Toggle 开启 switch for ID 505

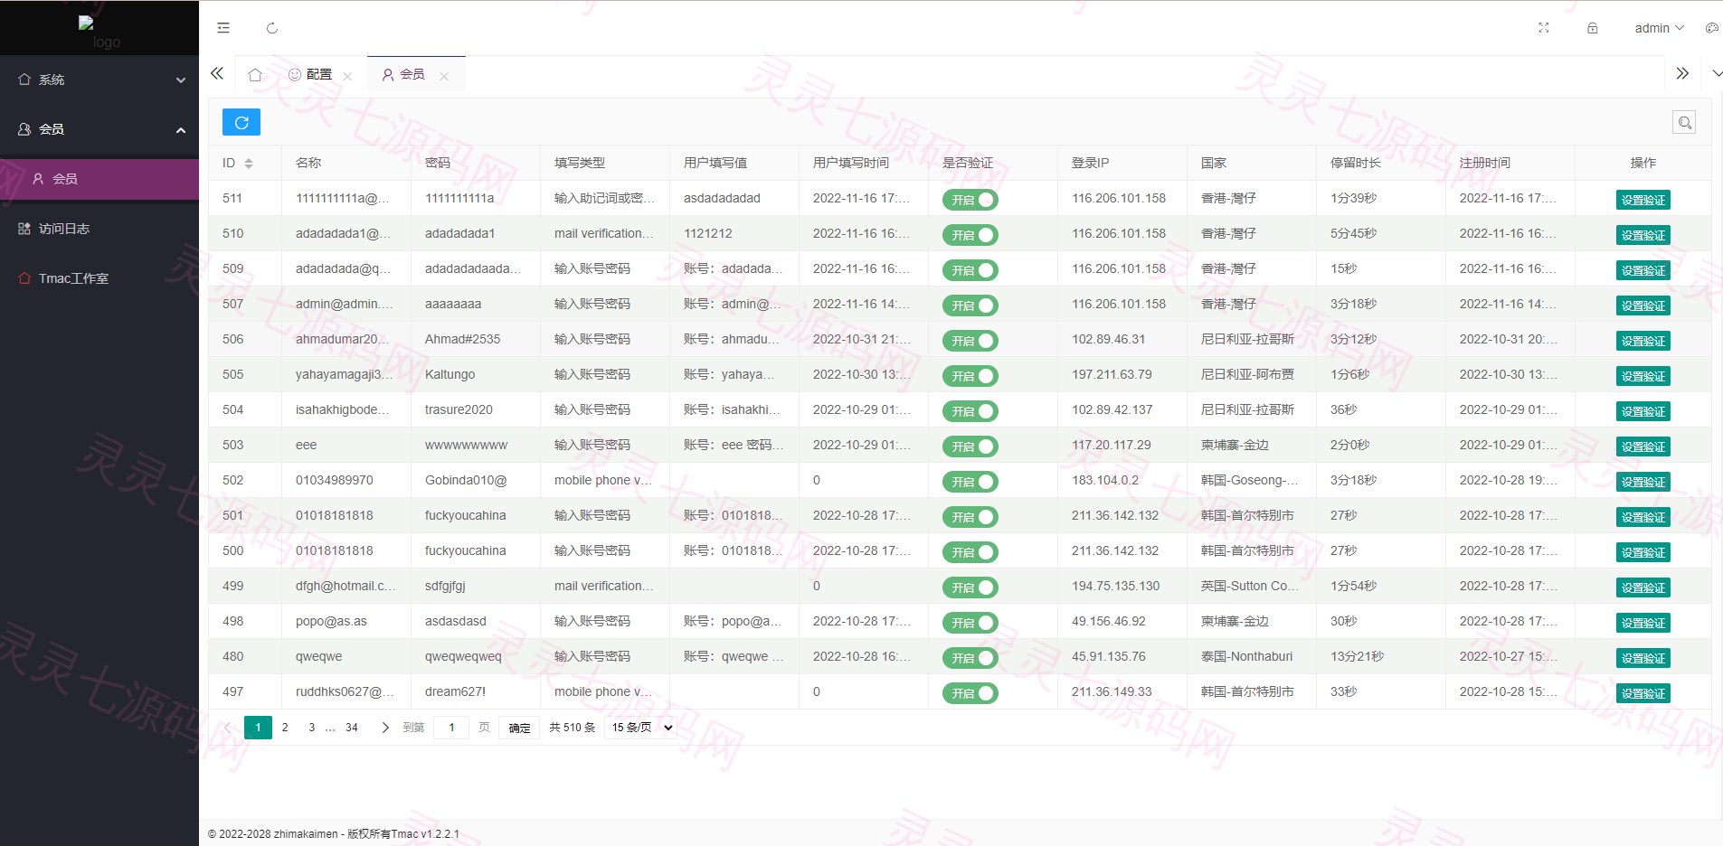coord(970,376)
